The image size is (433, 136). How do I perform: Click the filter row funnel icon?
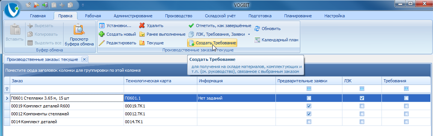[7, 89]
